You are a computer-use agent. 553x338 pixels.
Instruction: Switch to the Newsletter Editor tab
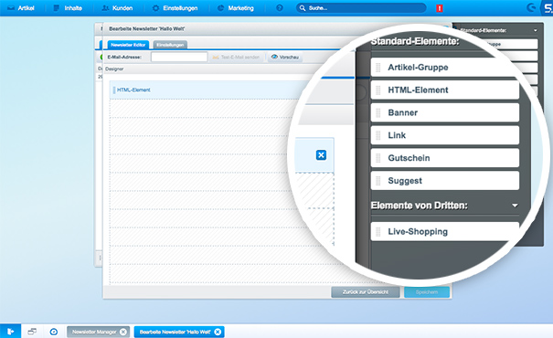pyautogui.click(x=128, y=45)
